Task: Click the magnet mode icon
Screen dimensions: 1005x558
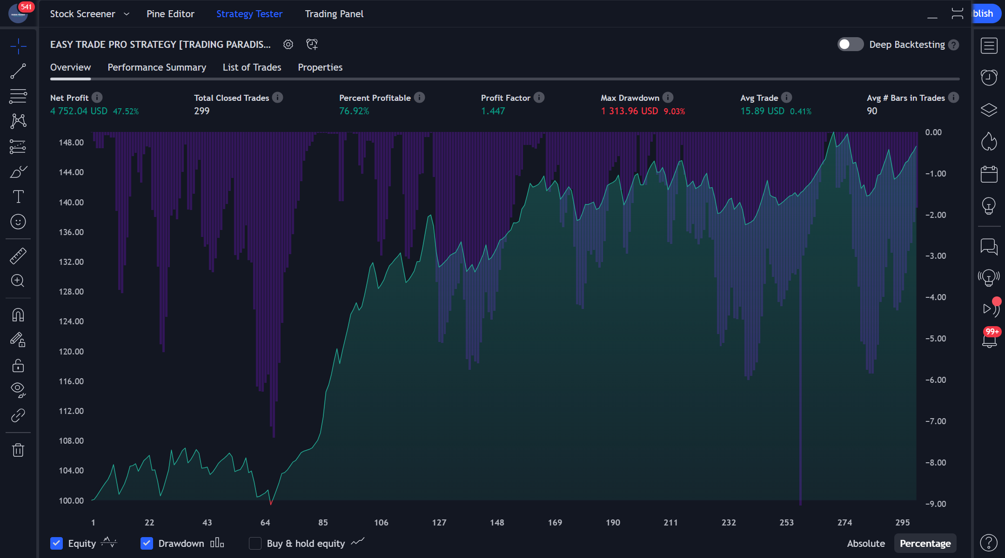Action: [x=18, y=315]
